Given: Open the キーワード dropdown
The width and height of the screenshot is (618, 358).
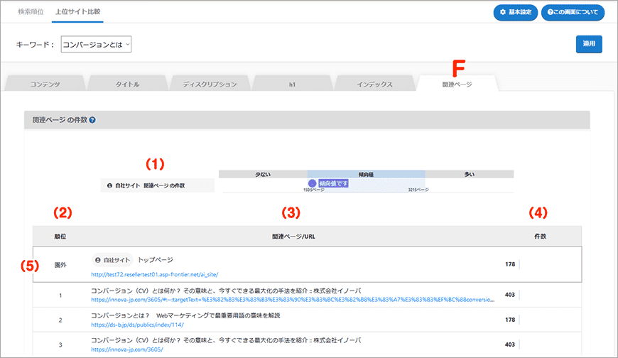Looking at the screenshot, I should click(x=97, y=44).
